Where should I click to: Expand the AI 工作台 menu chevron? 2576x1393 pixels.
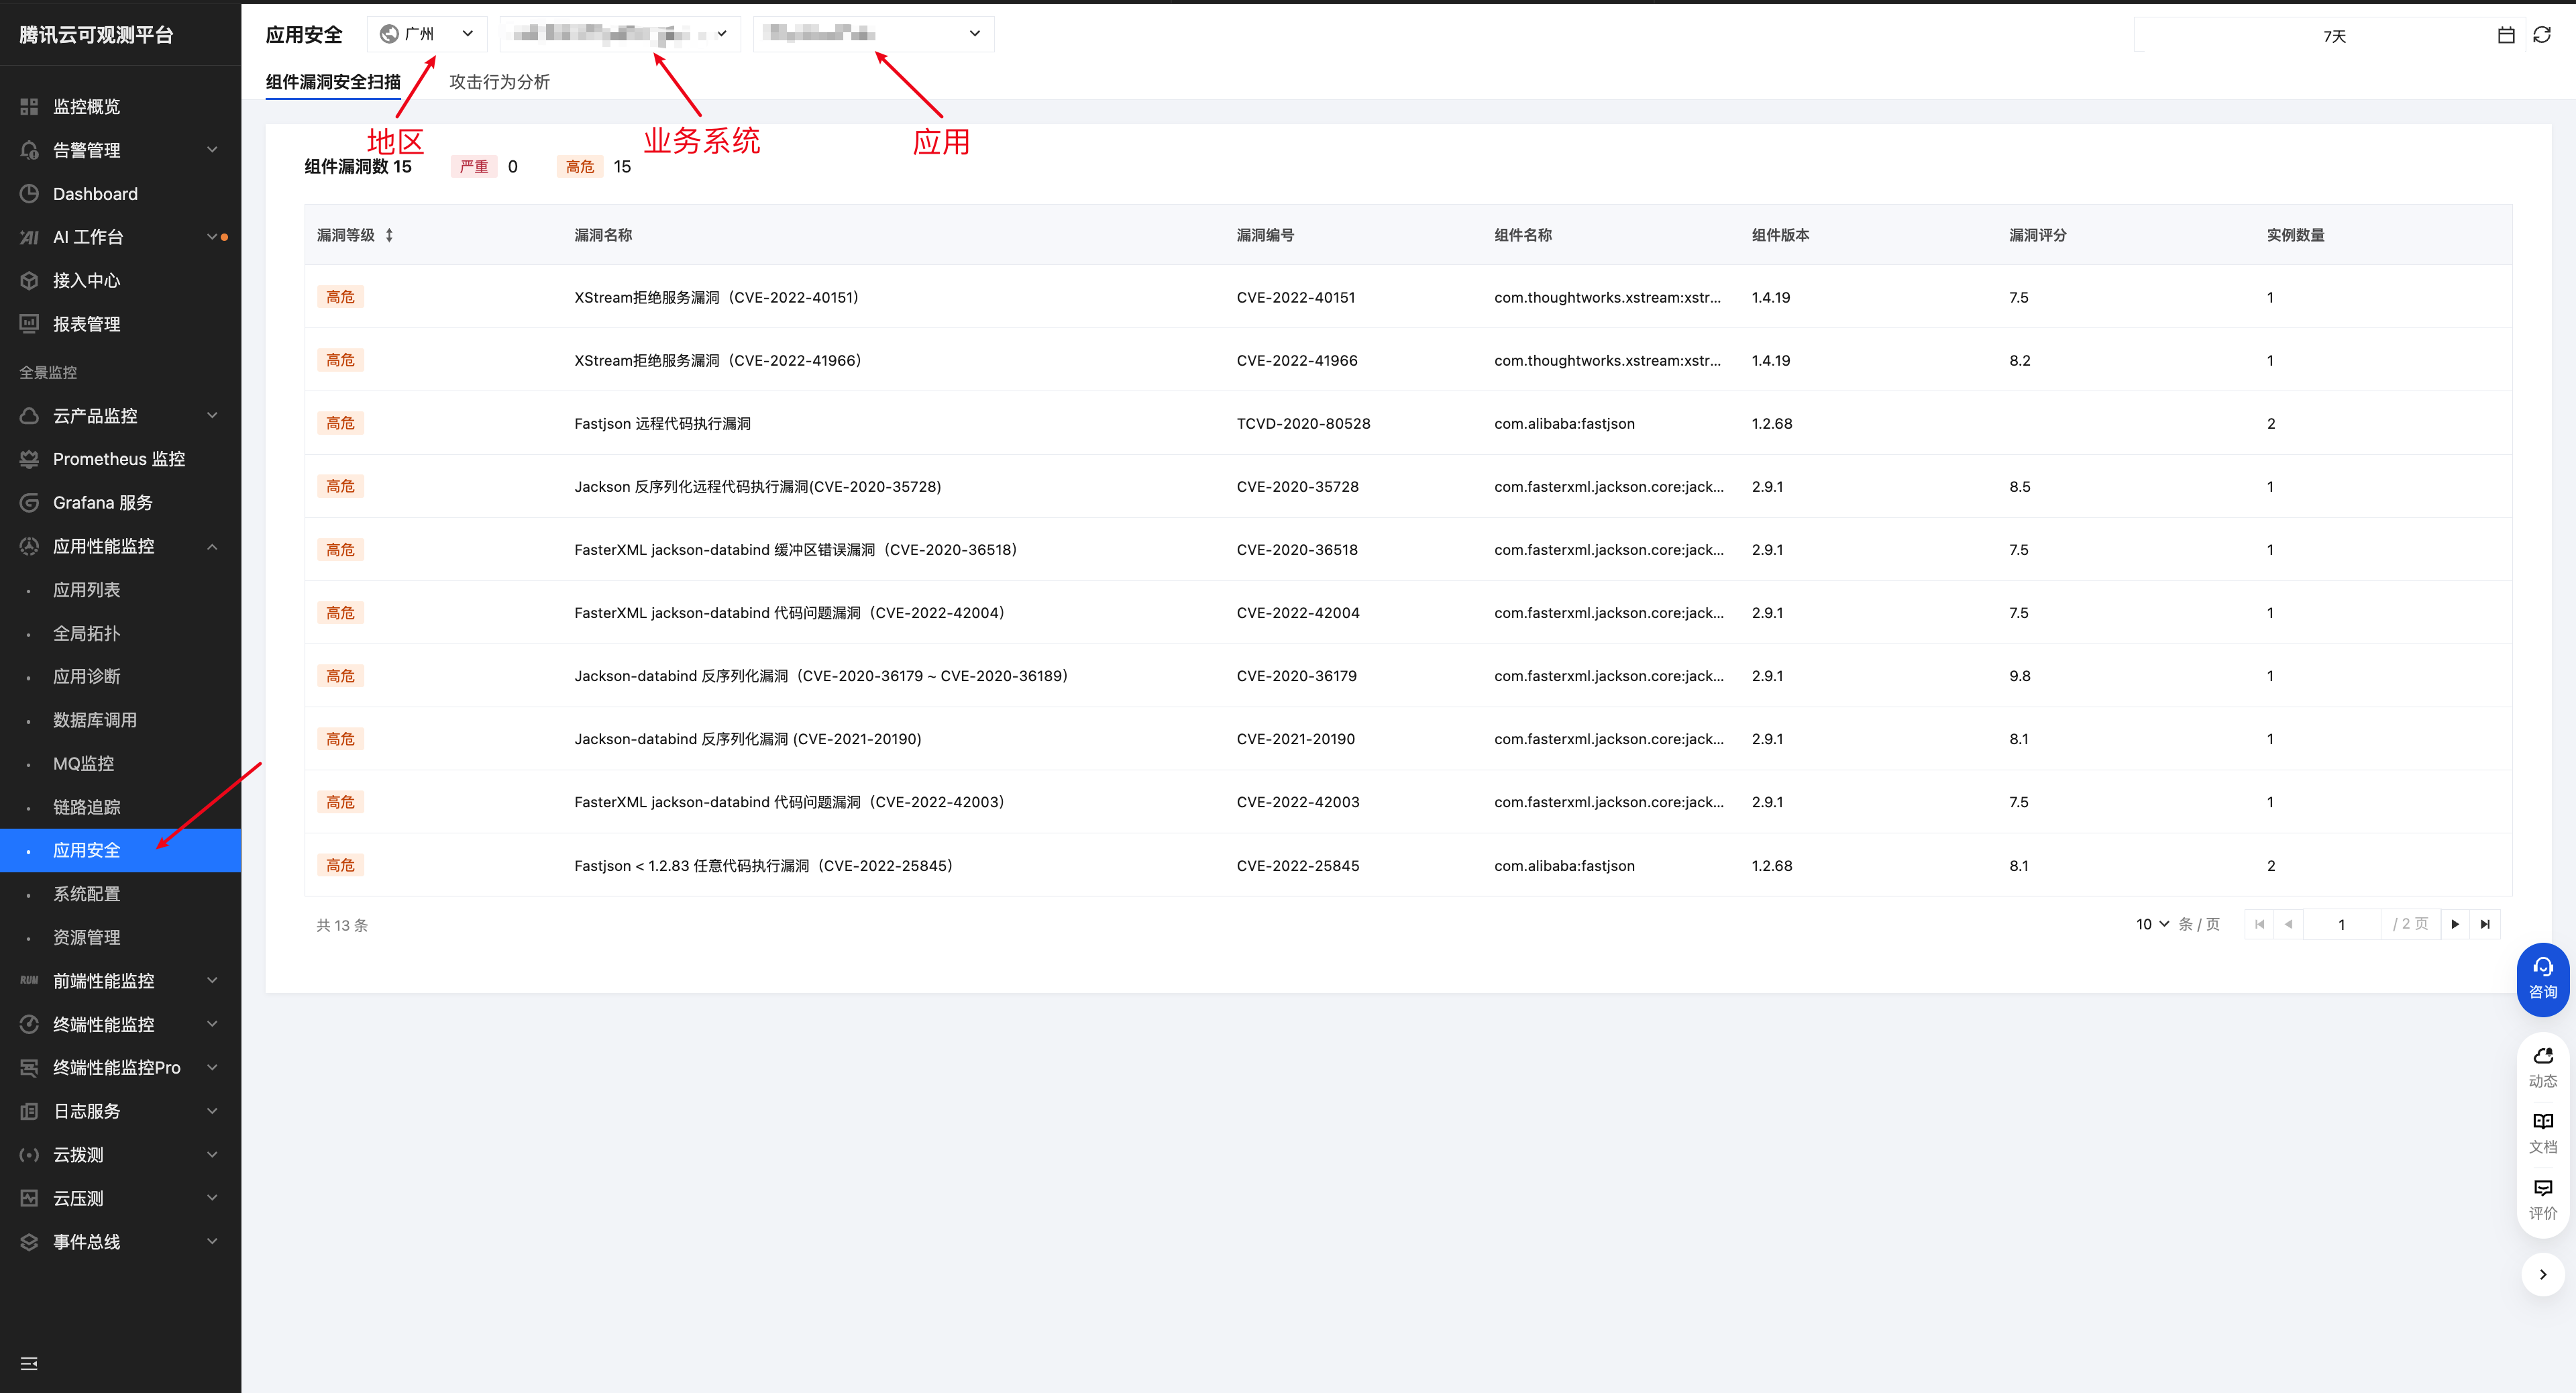212,237
